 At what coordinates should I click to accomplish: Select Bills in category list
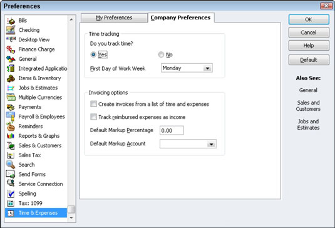click(x=23, y=21)
